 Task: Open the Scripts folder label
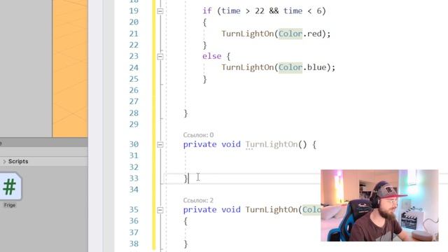pos(18,162)
